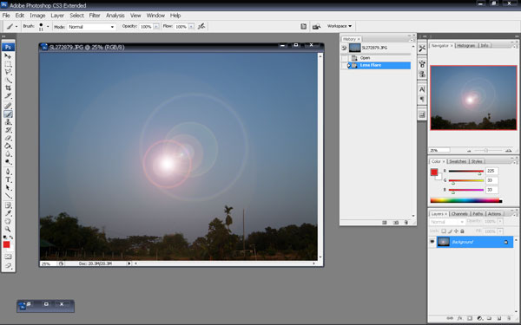The image size is (521, 325).
Task: Open the brush Mode dropdown
Action: (92, 27)
